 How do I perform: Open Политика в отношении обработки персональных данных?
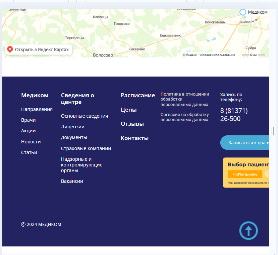[185, 99]
